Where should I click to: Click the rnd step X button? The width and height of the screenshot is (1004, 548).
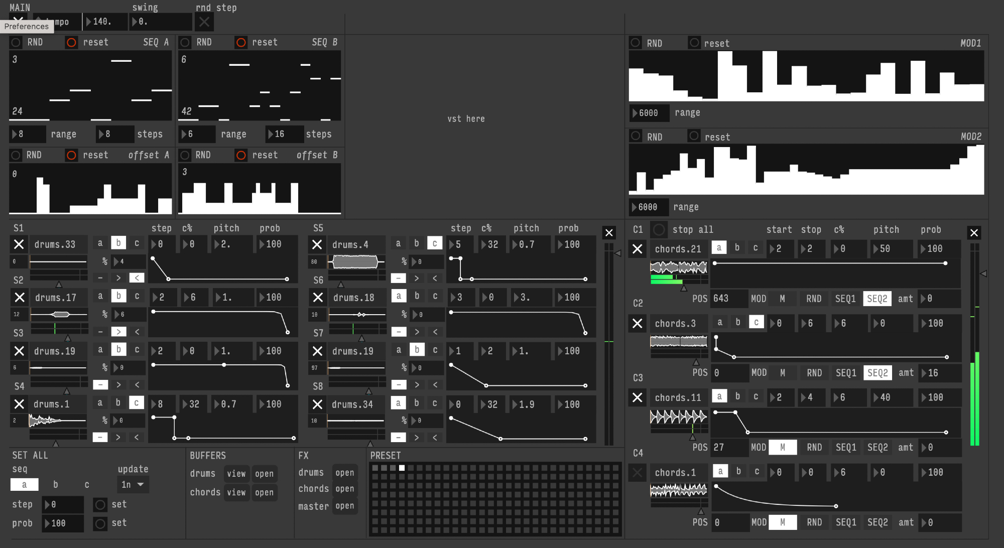(204, 22)
